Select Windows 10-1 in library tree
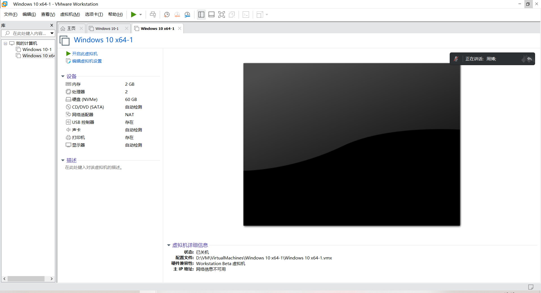The height and width of the screenshot is (293, 541). point(37,50)
